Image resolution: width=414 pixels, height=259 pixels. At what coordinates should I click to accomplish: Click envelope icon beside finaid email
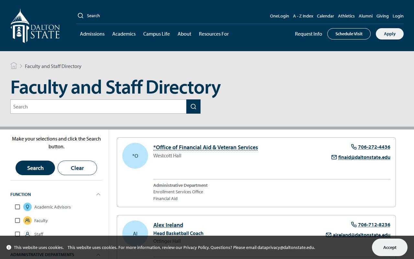pos(334,157)
